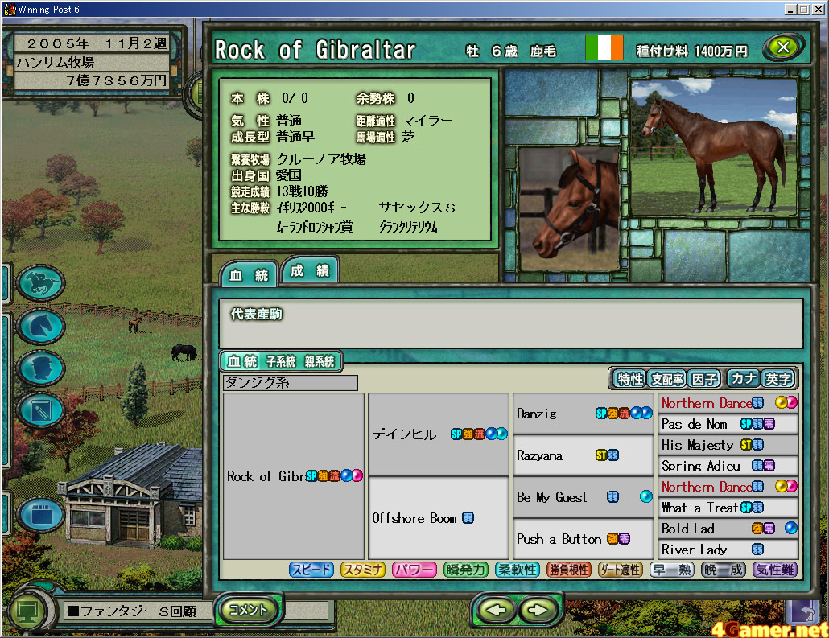This screenshot has width=829, height=638.
Task: Toggle the 支配率 display button
Action: pos(666,378)
